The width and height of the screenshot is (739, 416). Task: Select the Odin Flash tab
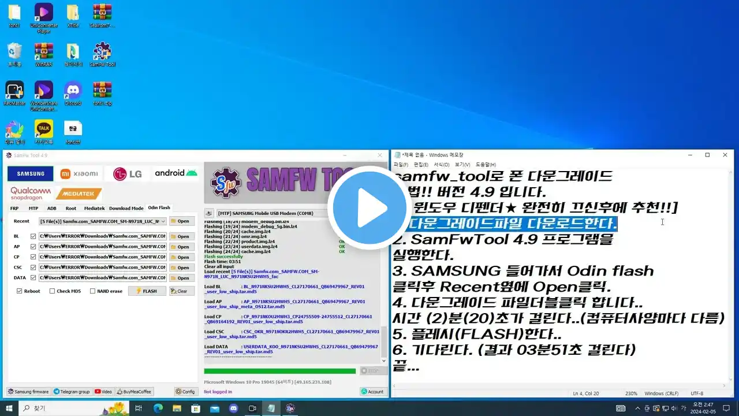coord(159,207)
